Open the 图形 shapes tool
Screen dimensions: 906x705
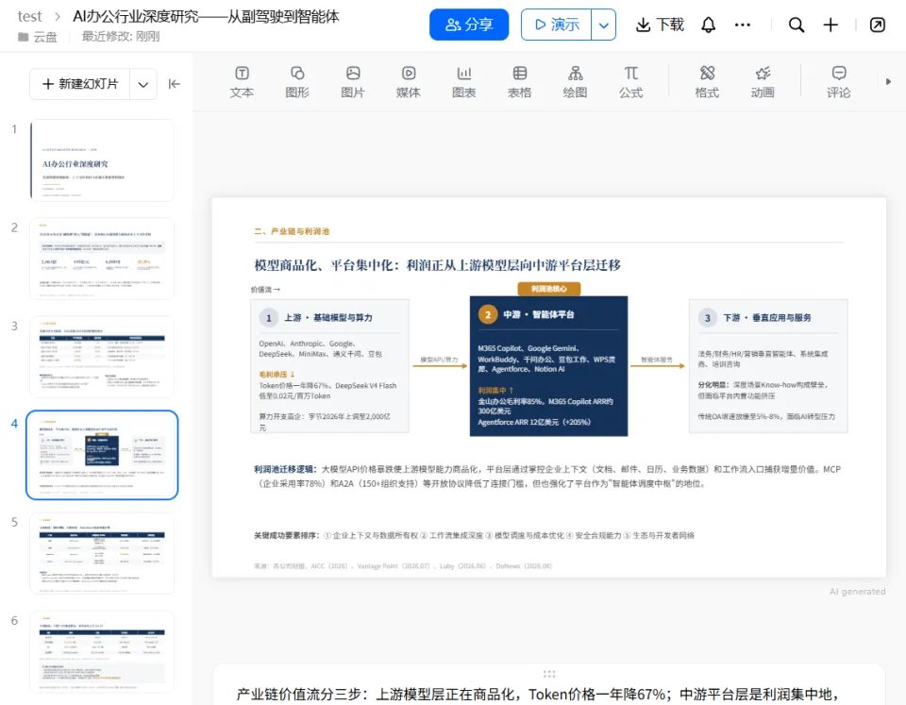click(297, 82)
